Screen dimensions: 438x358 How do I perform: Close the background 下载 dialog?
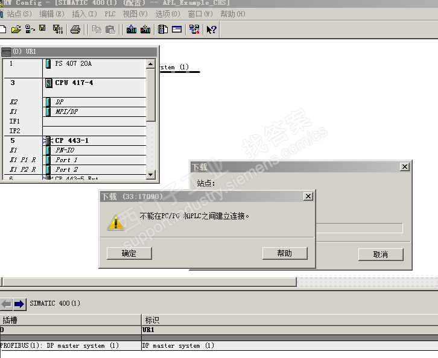pyautogui.click(x=405, y=166)
